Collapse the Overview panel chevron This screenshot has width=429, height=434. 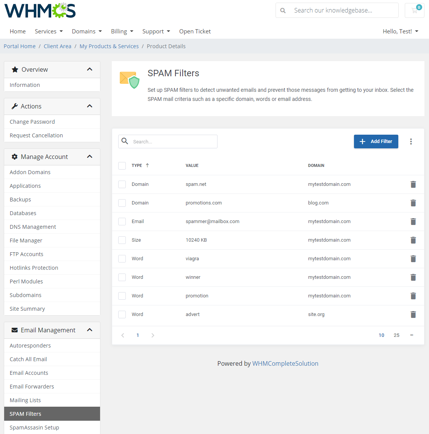89,69
